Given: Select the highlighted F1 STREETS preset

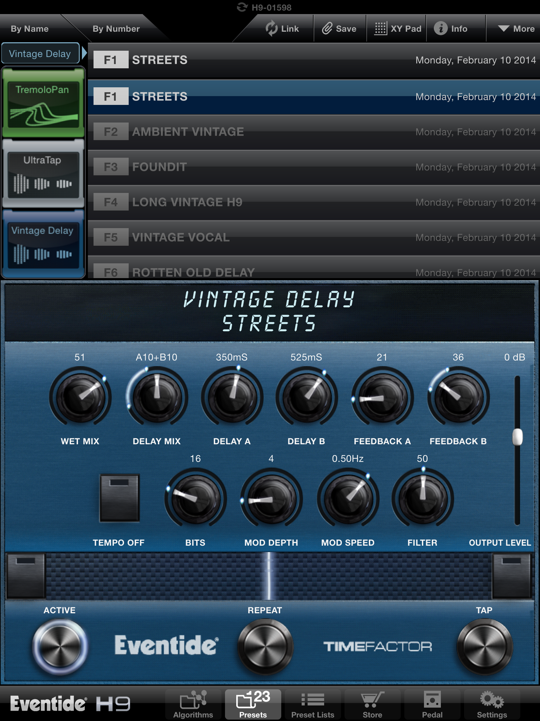Looking at the screenshot, I should click(314, 96).
